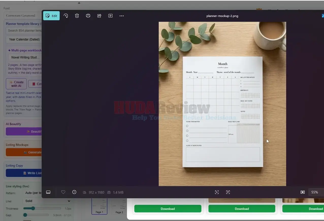
Task: Delete the image using the trash icon
Action: click(x=77, y=16)
